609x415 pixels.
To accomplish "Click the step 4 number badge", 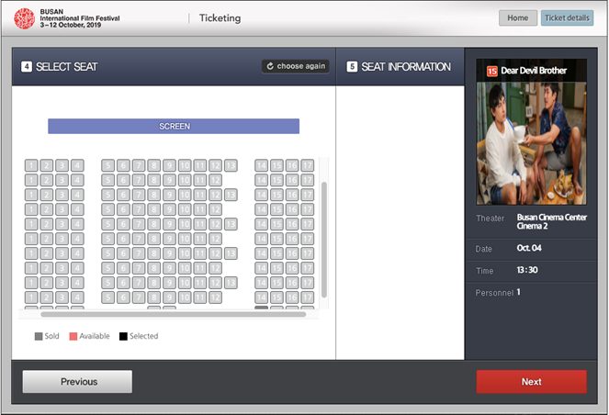I will point(27,67).
